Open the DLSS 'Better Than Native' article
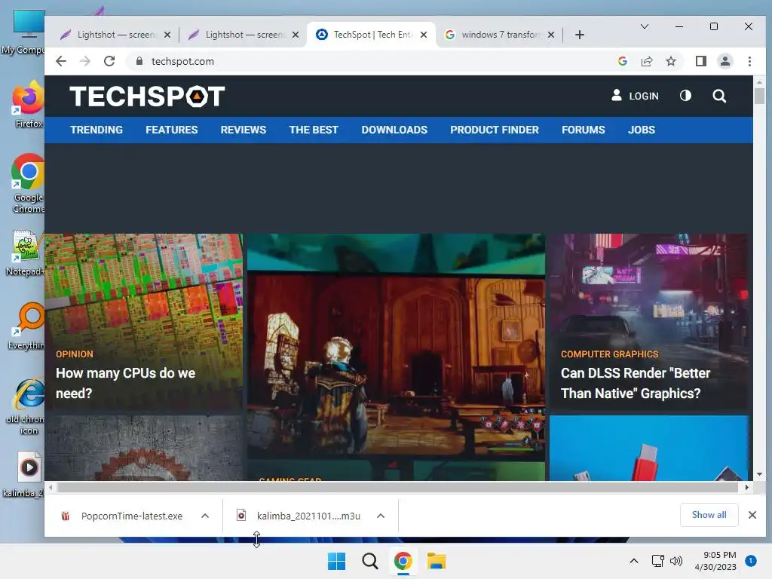The width and height of the screenshot is (772, 579). pos(636,383)
